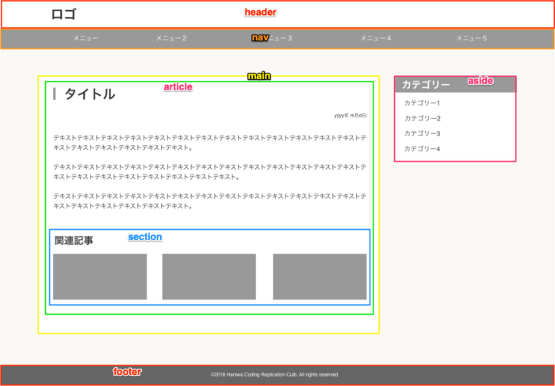Open メニュー5 in the navigation bar
Viewport: 555px width, 386px height.
click(472, 38)
